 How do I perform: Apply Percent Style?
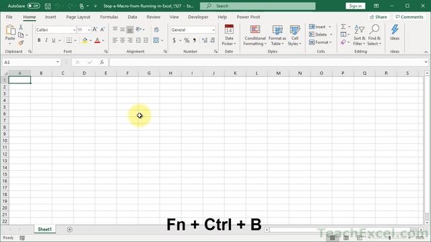click(187, 40)
